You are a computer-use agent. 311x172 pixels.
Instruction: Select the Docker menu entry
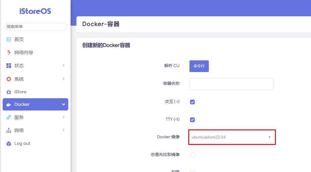coord(35,104)
